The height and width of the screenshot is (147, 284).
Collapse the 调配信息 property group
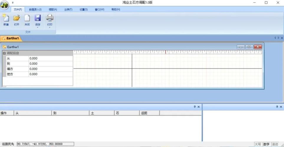point(4,53)
